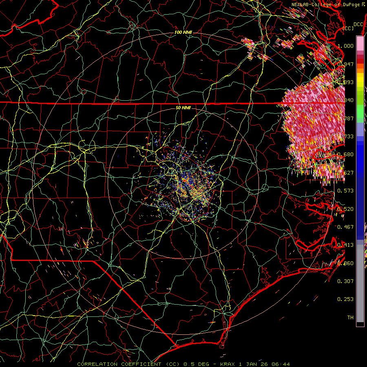
Task: Click the '[CC]' legend header
Action: coord(348,29)
